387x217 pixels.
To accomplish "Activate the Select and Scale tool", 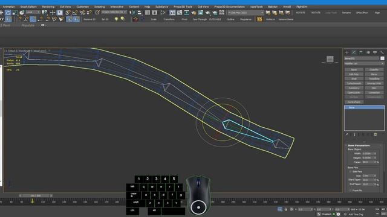I will point(15,12).
